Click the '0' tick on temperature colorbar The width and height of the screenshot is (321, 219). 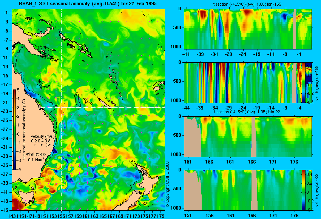coord(18,134)
